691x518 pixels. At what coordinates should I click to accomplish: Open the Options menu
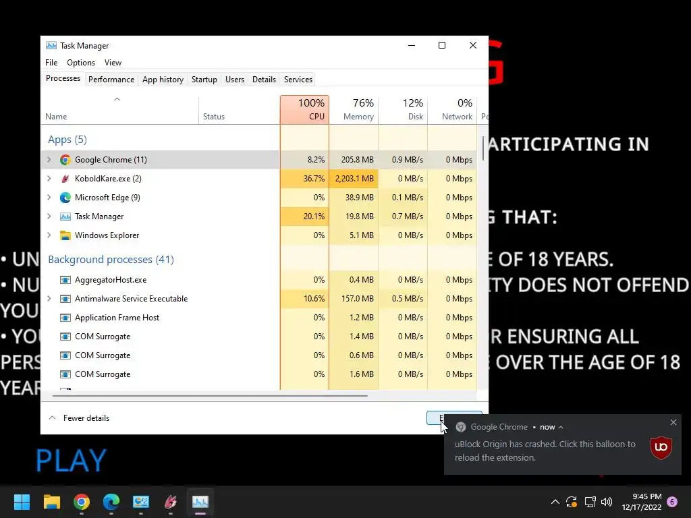pyautogui.click(x=81, y=63)
